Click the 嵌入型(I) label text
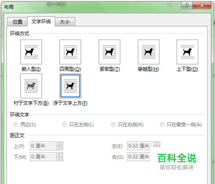Viewport: 215px width, 184px height. [x=31, y=69]
